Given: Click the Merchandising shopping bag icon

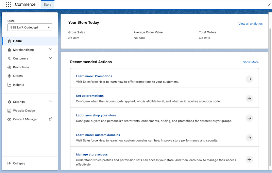Looking at the screenshot, I should pyautogui.click(x=10, y=50).
